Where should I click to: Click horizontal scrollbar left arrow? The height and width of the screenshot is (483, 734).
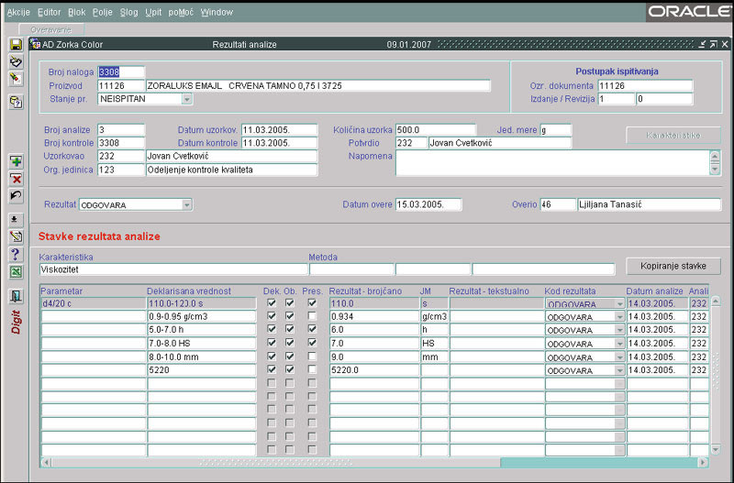click(x=47, y=463)
